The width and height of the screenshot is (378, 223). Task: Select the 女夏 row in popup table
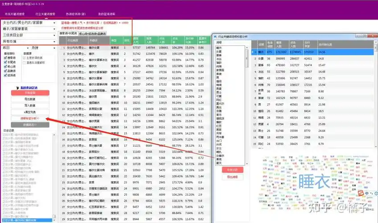tap(312, 58)
